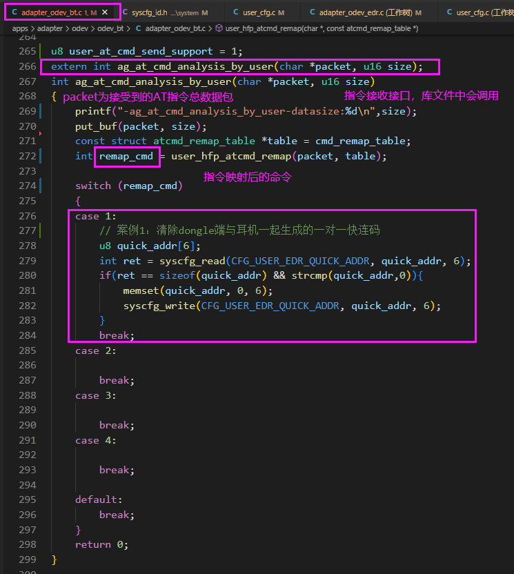The width and height of the screenshot is (514, 574).
Task: Open the apps breadcrumb segment
Action: coord(20,28)
